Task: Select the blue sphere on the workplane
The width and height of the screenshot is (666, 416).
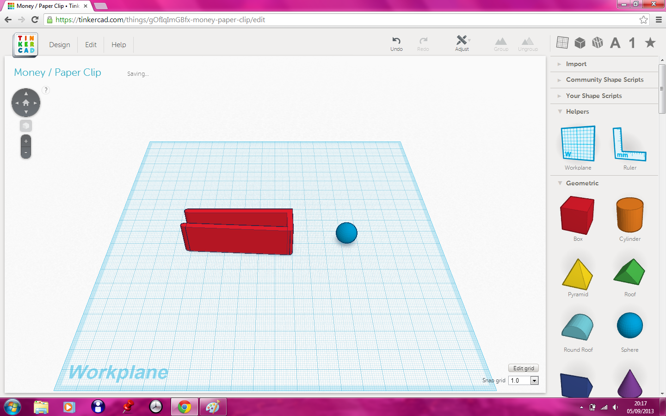Action: (346, 233)
